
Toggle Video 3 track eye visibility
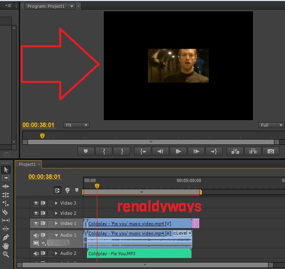[x=36, y=203]
